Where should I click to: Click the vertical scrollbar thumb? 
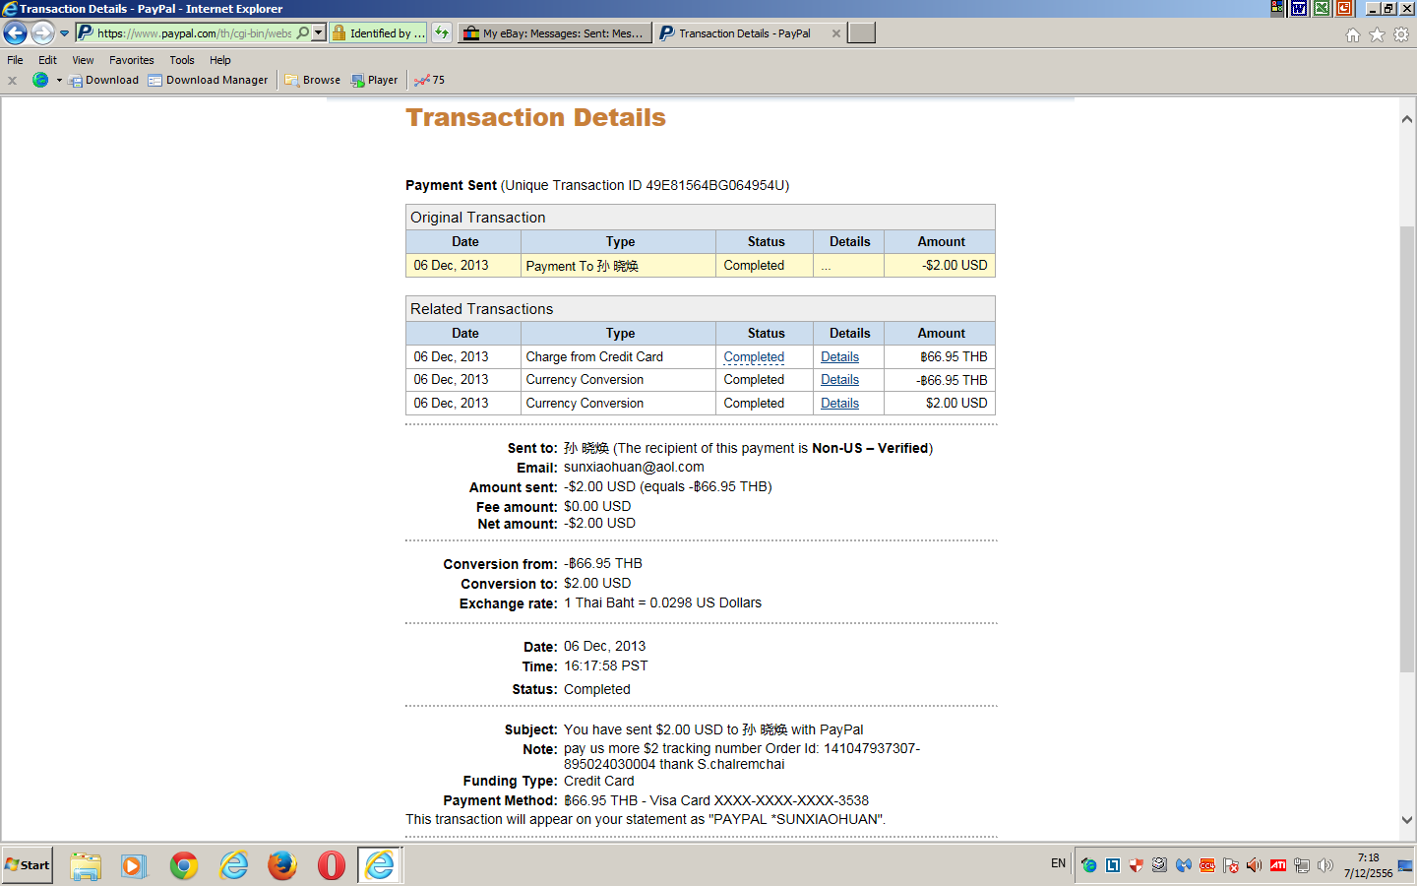click(x=1407, y=450)
